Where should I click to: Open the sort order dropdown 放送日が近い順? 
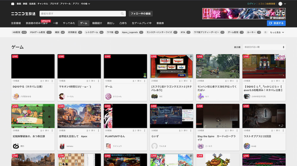click(264, 47)
